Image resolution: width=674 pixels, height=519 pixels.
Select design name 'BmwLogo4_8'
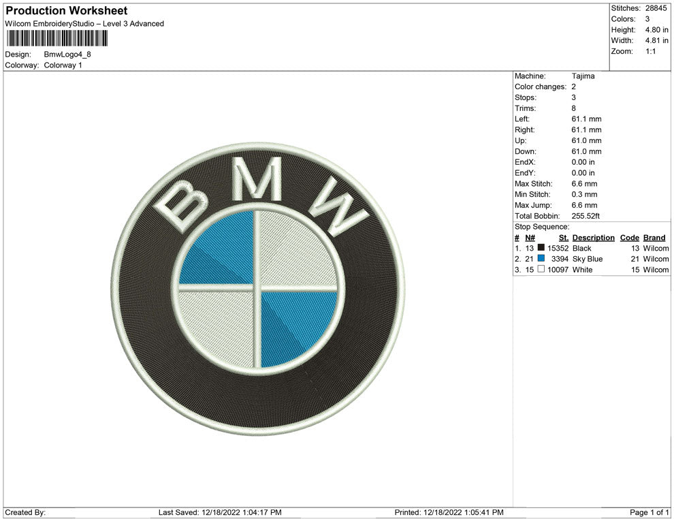tap(67, 54)
